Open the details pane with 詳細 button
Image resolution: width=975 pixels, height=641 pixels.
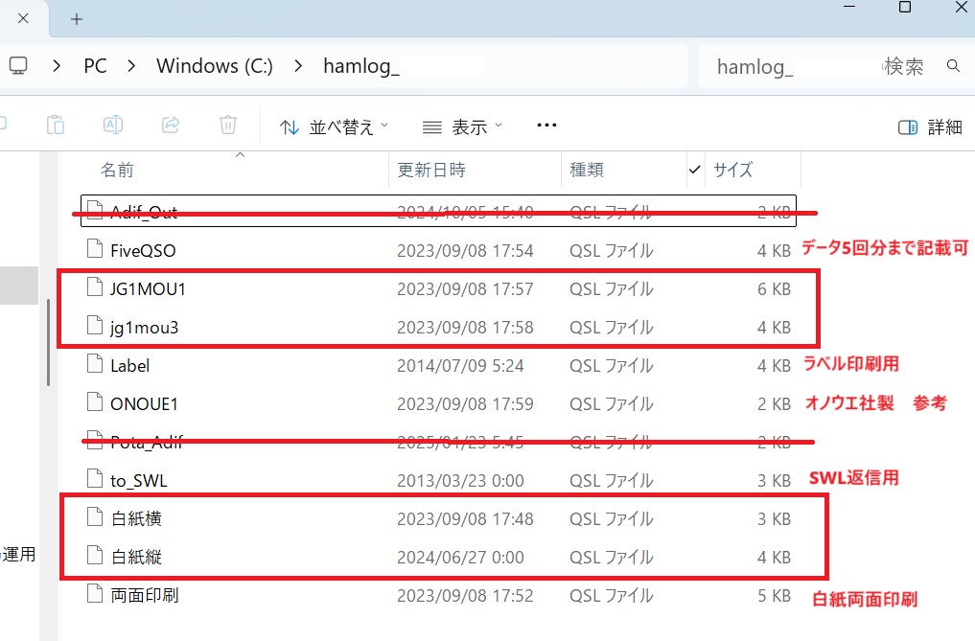click(930, 126)
